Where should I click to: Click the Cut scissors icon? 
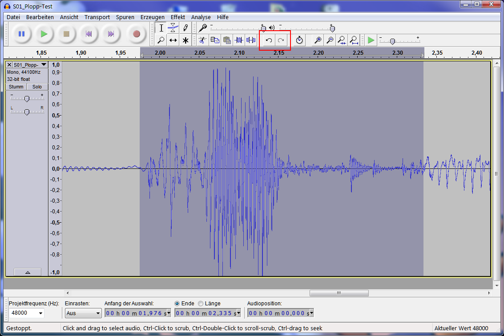click(x=202, y=40)
